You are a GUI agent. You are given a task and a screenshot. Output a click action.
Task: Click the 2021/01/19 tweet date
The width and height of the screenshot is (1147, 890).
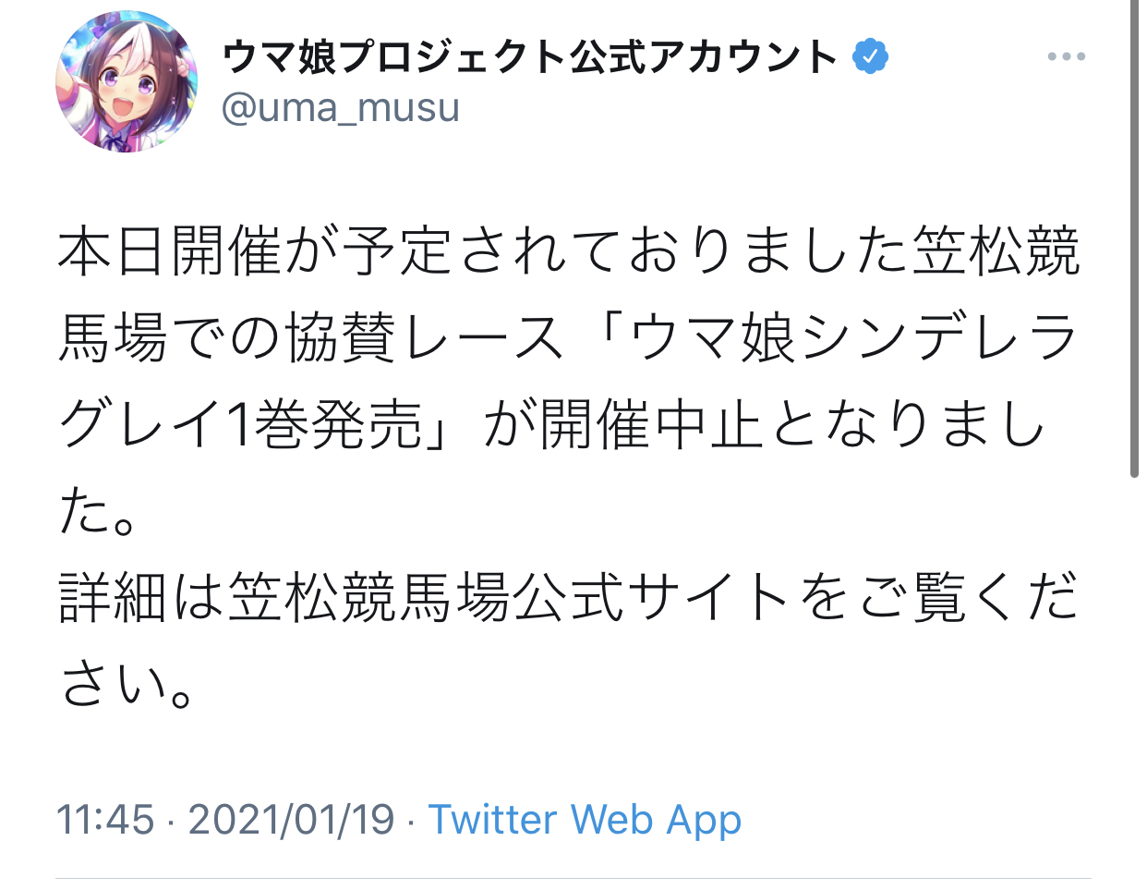(291, 820)
